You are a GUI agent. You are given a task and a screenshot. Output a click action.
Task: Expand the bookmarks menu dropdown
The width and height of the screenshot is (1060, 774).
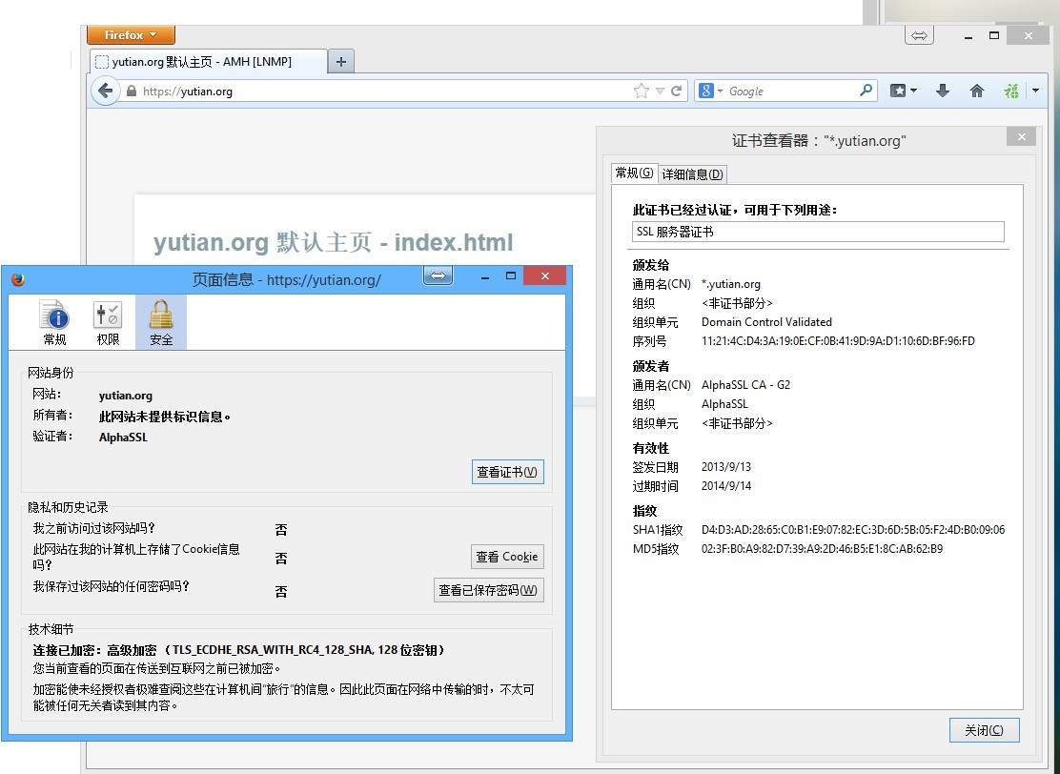[913, 91]
